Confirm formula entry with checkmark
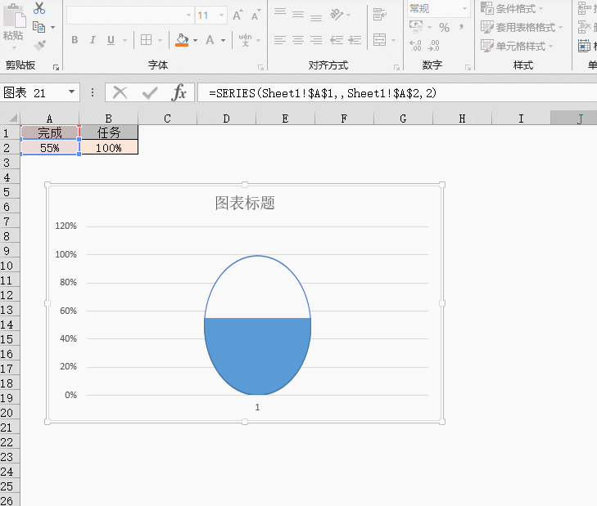The height and width of the screenshot is (506, 597). coord(150,92)
